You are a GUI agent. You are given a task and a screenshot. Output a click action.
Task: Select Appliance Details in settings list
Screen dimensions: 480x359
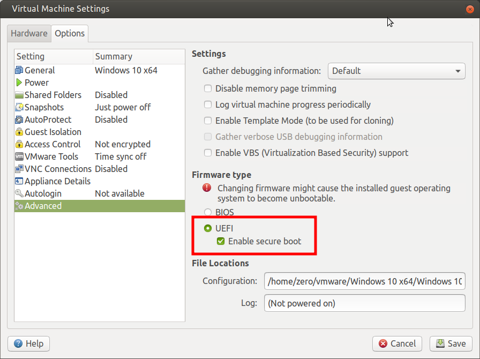[100, 181]
